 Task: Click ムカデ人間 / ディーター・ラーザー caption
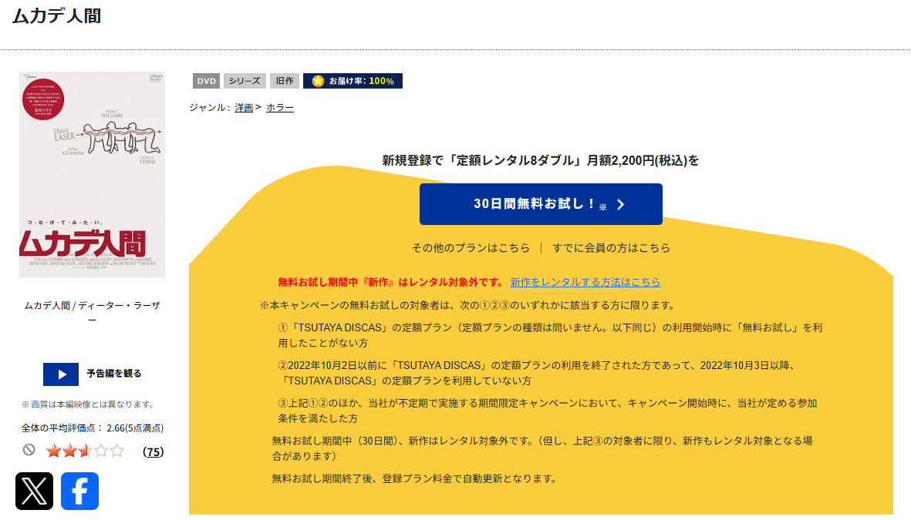click(92, 312)
